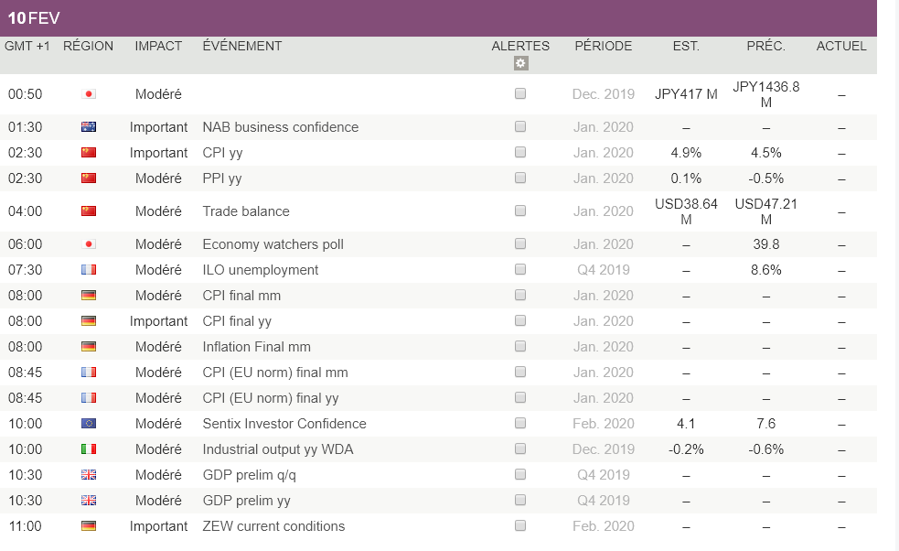This screenshot has height=551, width=899.
Task: Click France flag beside ILO unemployment
Action: (89, 270)
